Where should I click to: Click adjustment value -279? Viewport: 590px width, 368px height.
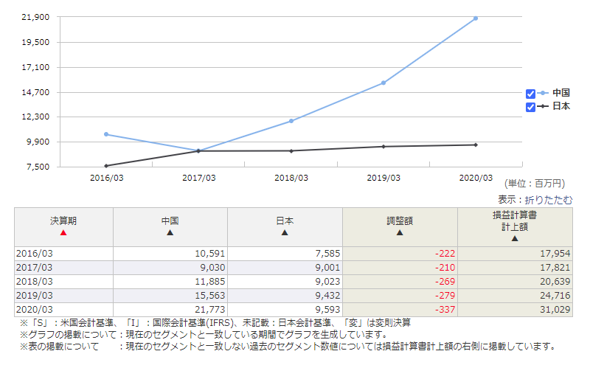click(445, 296)
